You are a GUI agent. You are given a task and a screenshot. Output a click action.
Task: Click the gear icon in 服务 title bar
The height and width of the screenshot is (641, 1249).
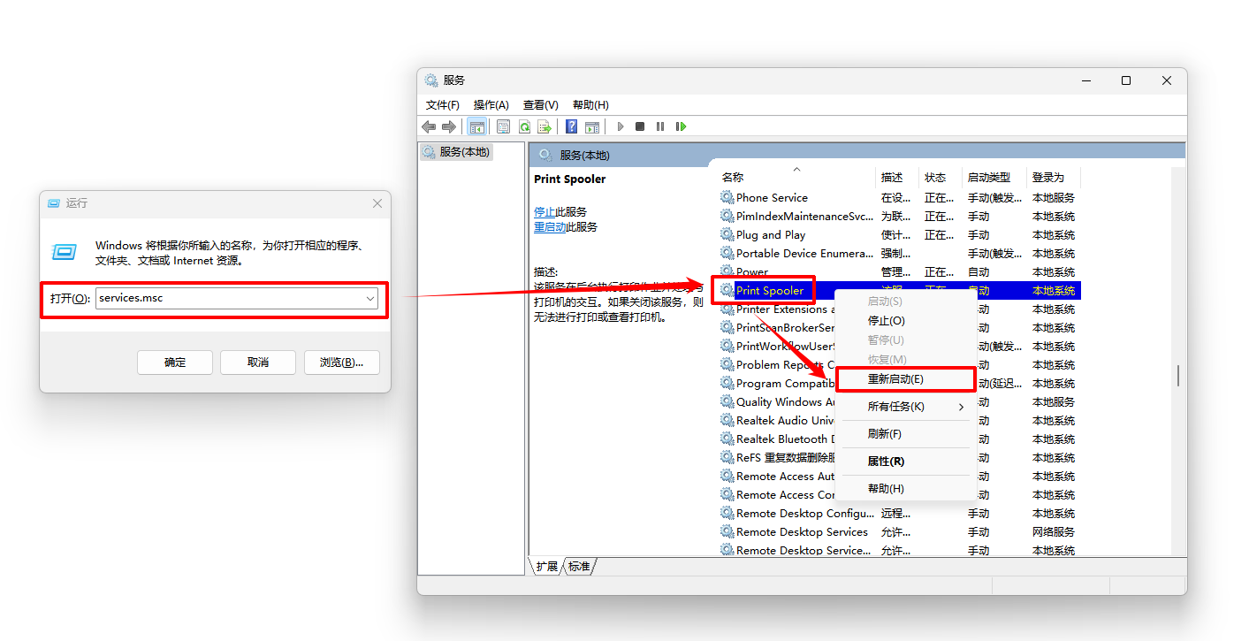point(431,80)
